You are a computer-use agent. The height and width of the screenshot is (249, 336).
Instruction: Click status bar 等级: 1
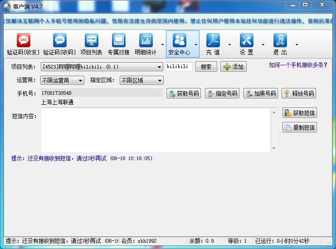(237, 241)
